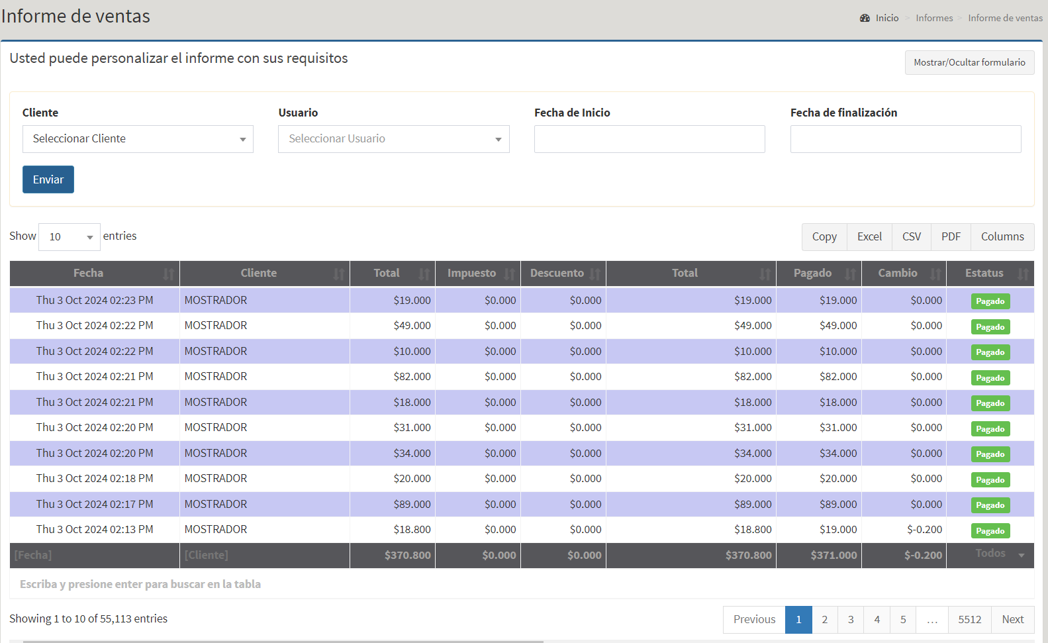Click the Inicio dashboard icon in breadcrumb
The image size is (1048, 643).
coord(865,18)
